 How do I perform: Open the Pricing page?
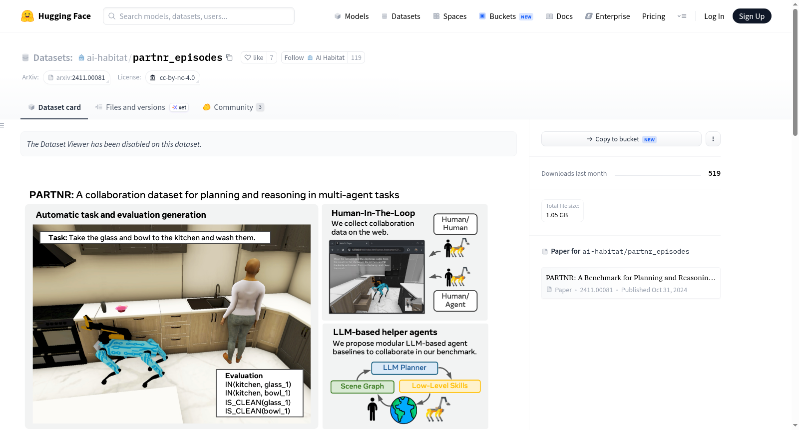click(653, 16)
